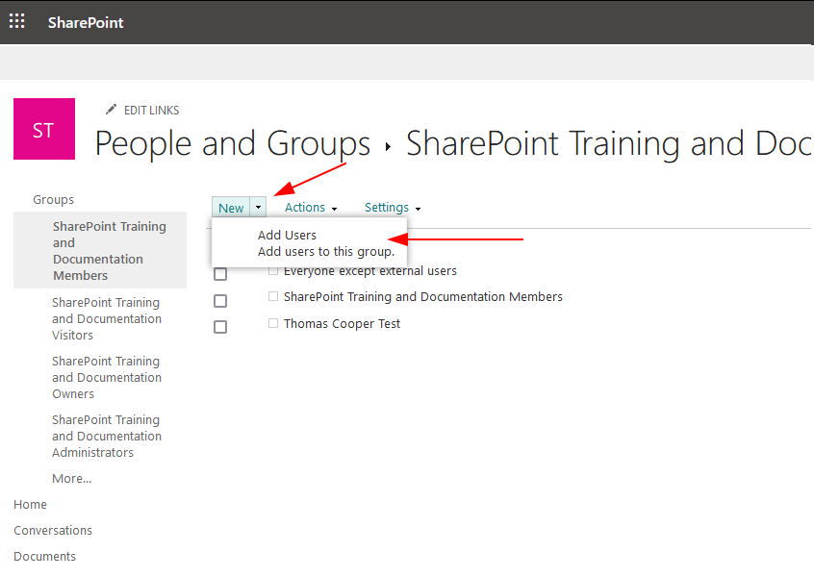The height and width of the screenshot is (577, 814).
Task: Select SharePoint Training and Documentation Administrators group
Action: tap(107, 436)
